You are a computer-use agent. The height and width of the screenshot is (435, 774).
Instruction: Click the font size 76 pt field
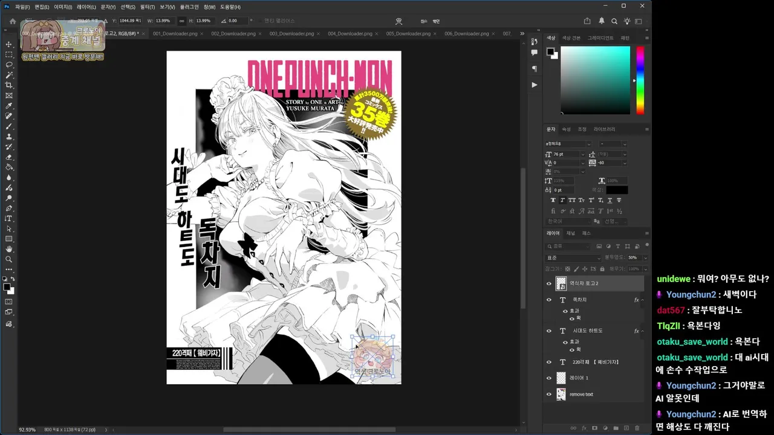tap(566, 154)
